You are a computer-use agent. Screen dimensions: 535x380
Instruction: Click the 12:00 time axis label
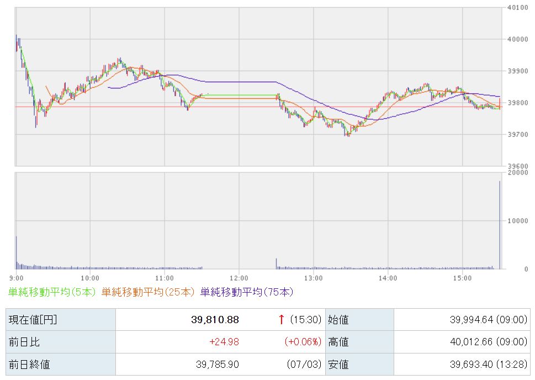tap(239, 278)
